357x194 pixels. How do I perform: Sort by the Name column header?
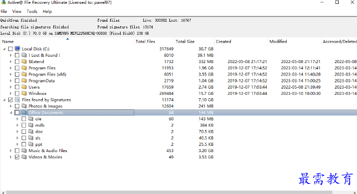[67, 41]
